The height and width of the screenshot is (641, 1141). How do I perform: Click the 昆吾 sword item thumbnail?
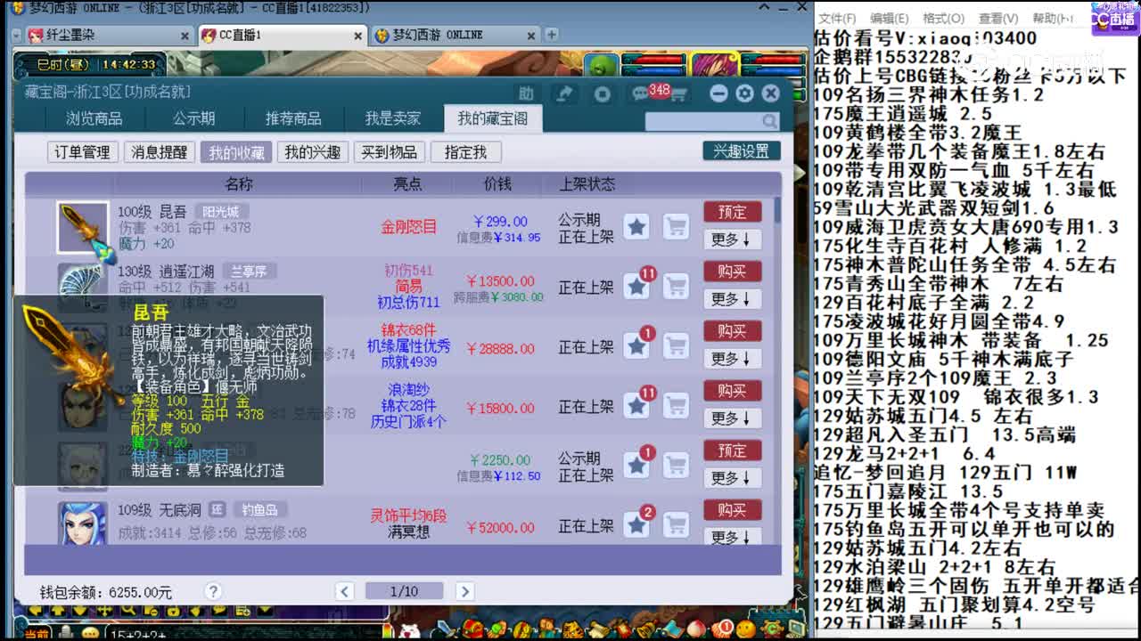tap(83, 227)
